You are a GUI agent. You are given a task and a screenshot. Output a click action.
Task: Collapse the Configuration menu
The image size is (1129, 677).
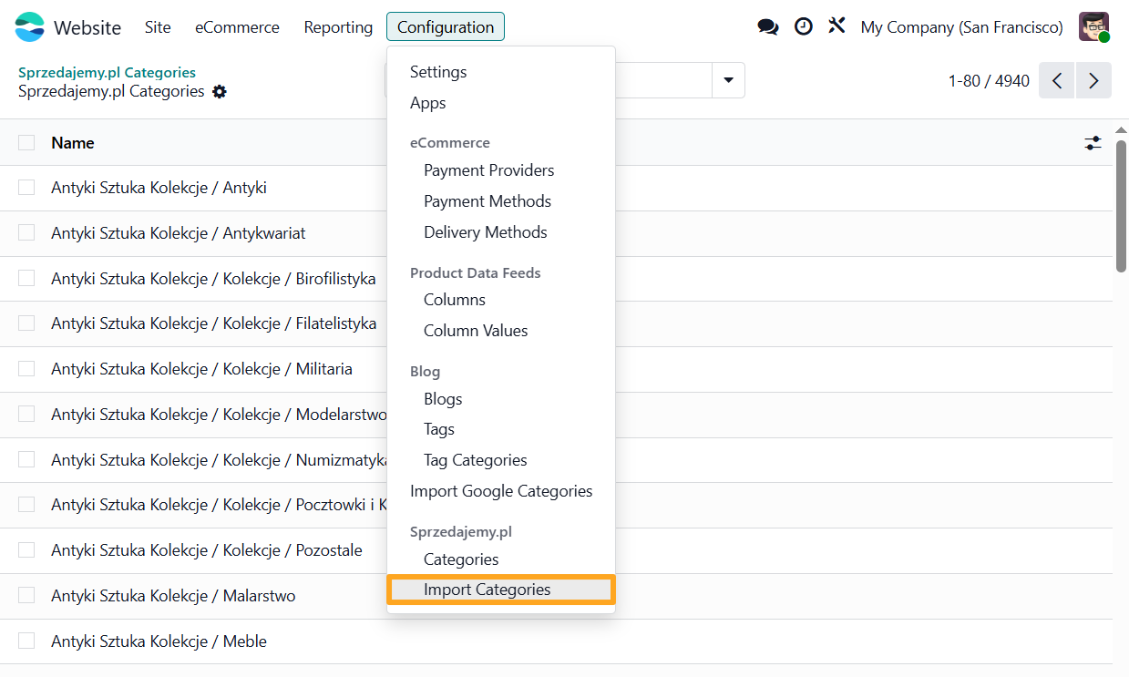446,27
